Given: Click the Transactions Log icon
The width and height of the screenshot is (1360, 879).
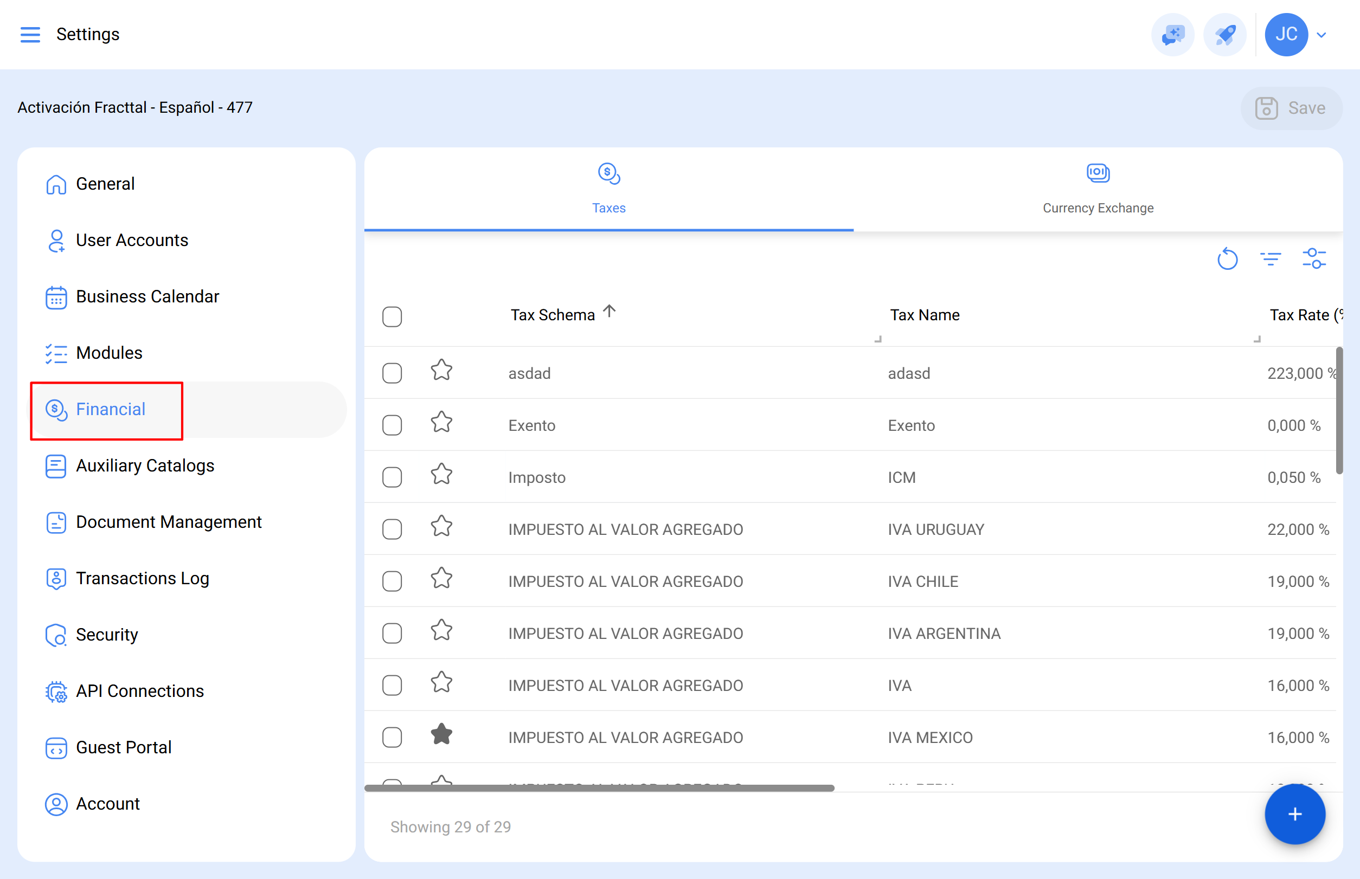Looking at the screenshot, I should coord(56,579).
